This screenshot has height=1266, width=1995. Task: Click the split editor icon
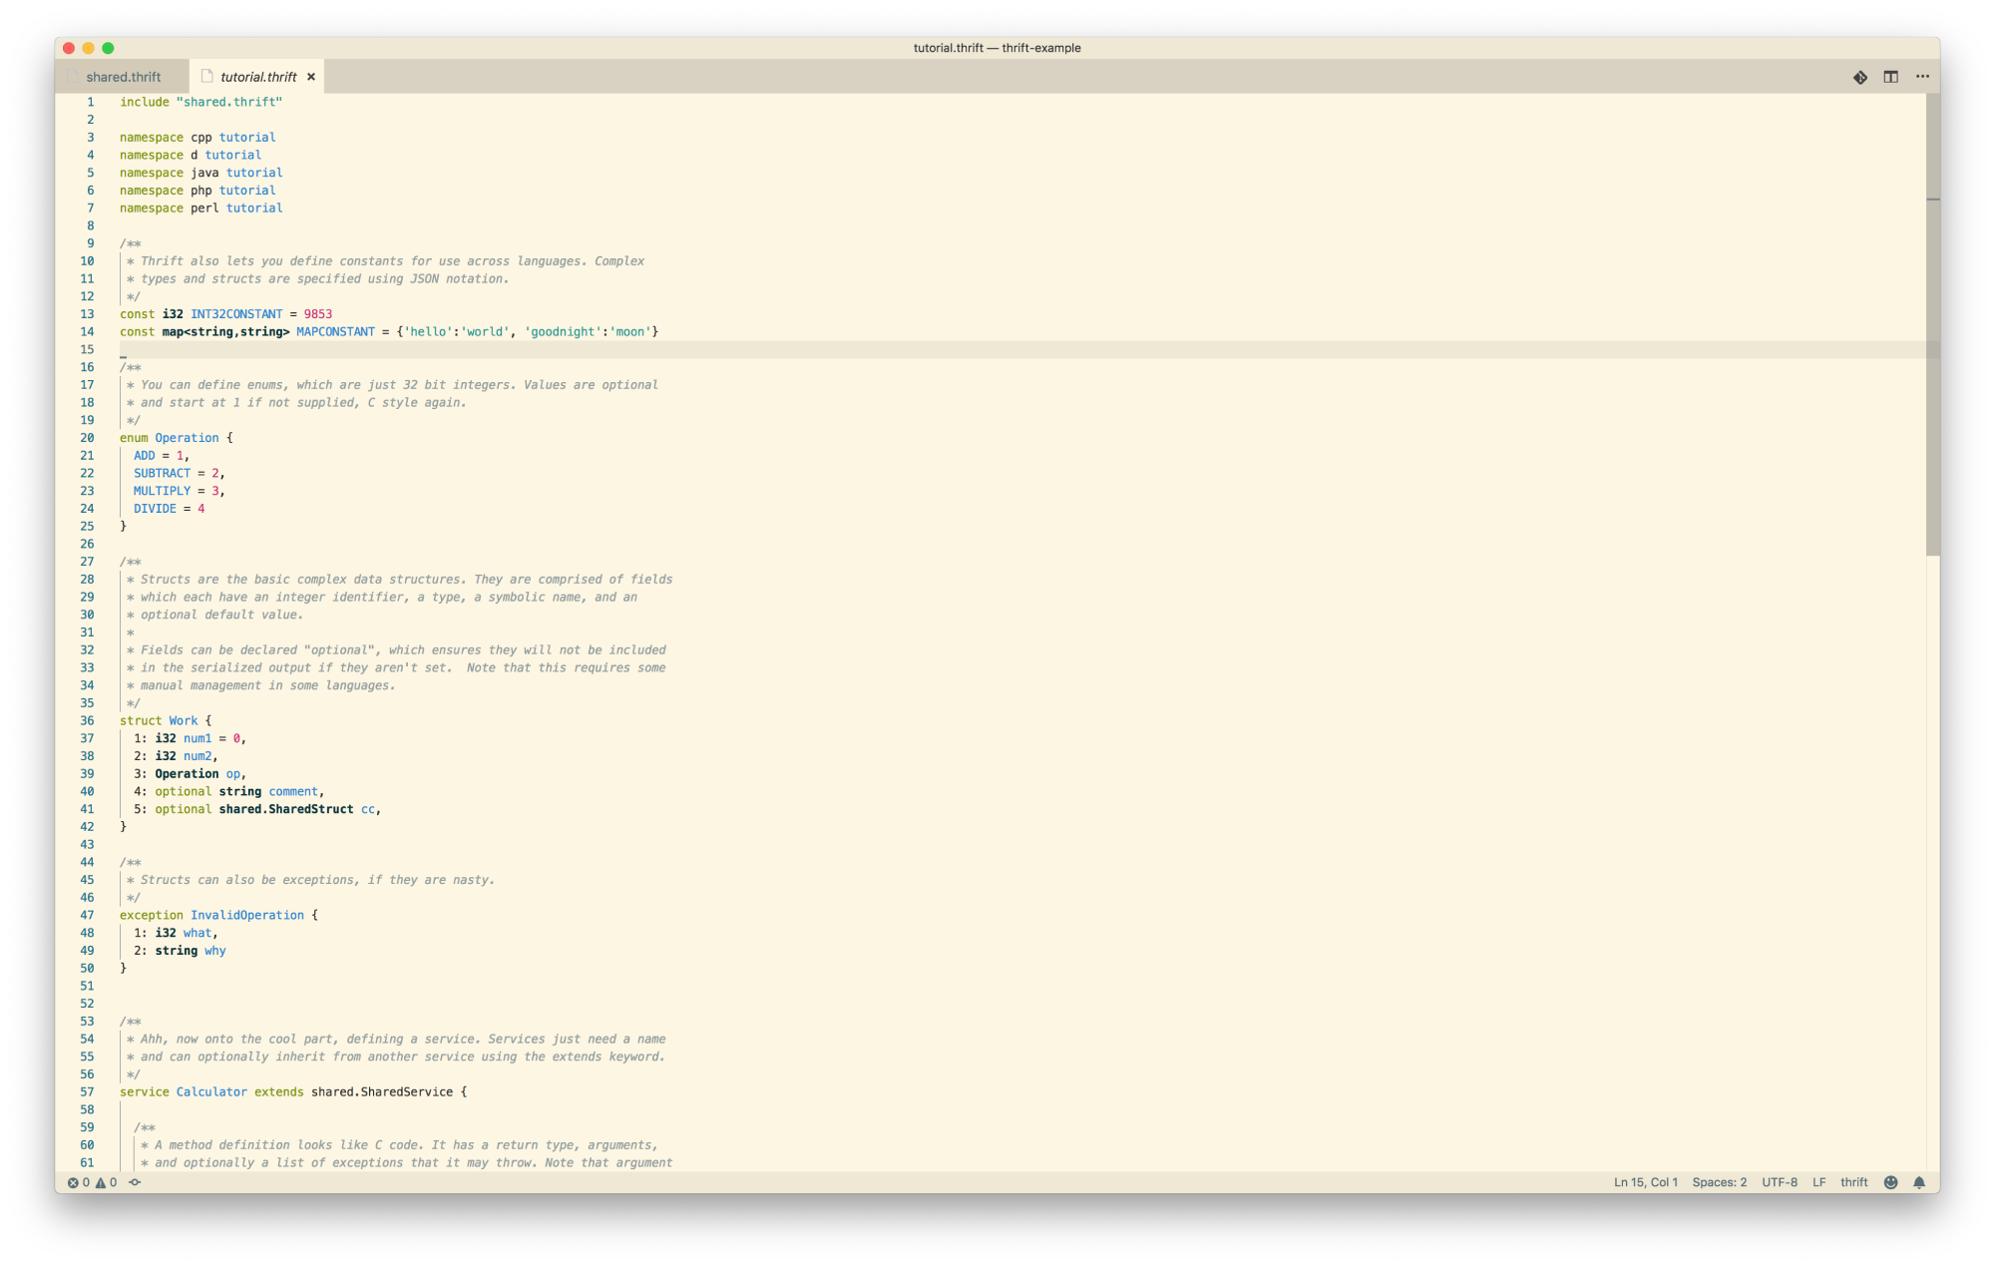[1890, 77]
